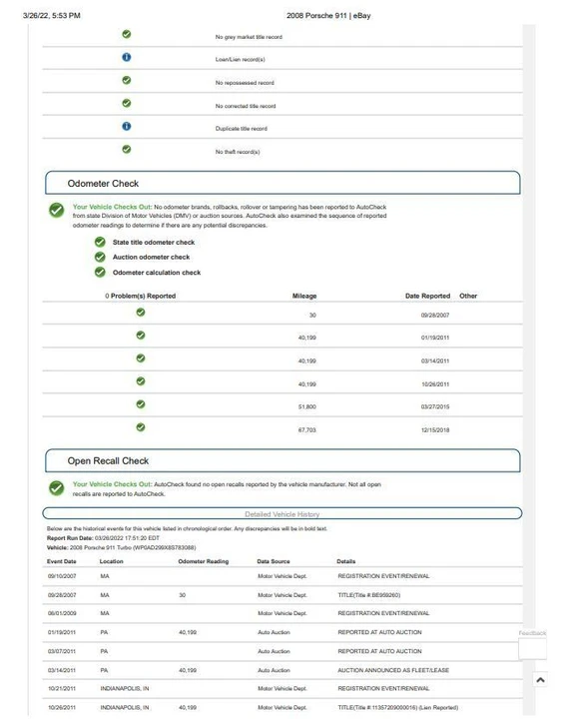Image resolution: width=571 pixels, height=719 pixels.
Task: Click the Location column header
Action: click(112, 561)
